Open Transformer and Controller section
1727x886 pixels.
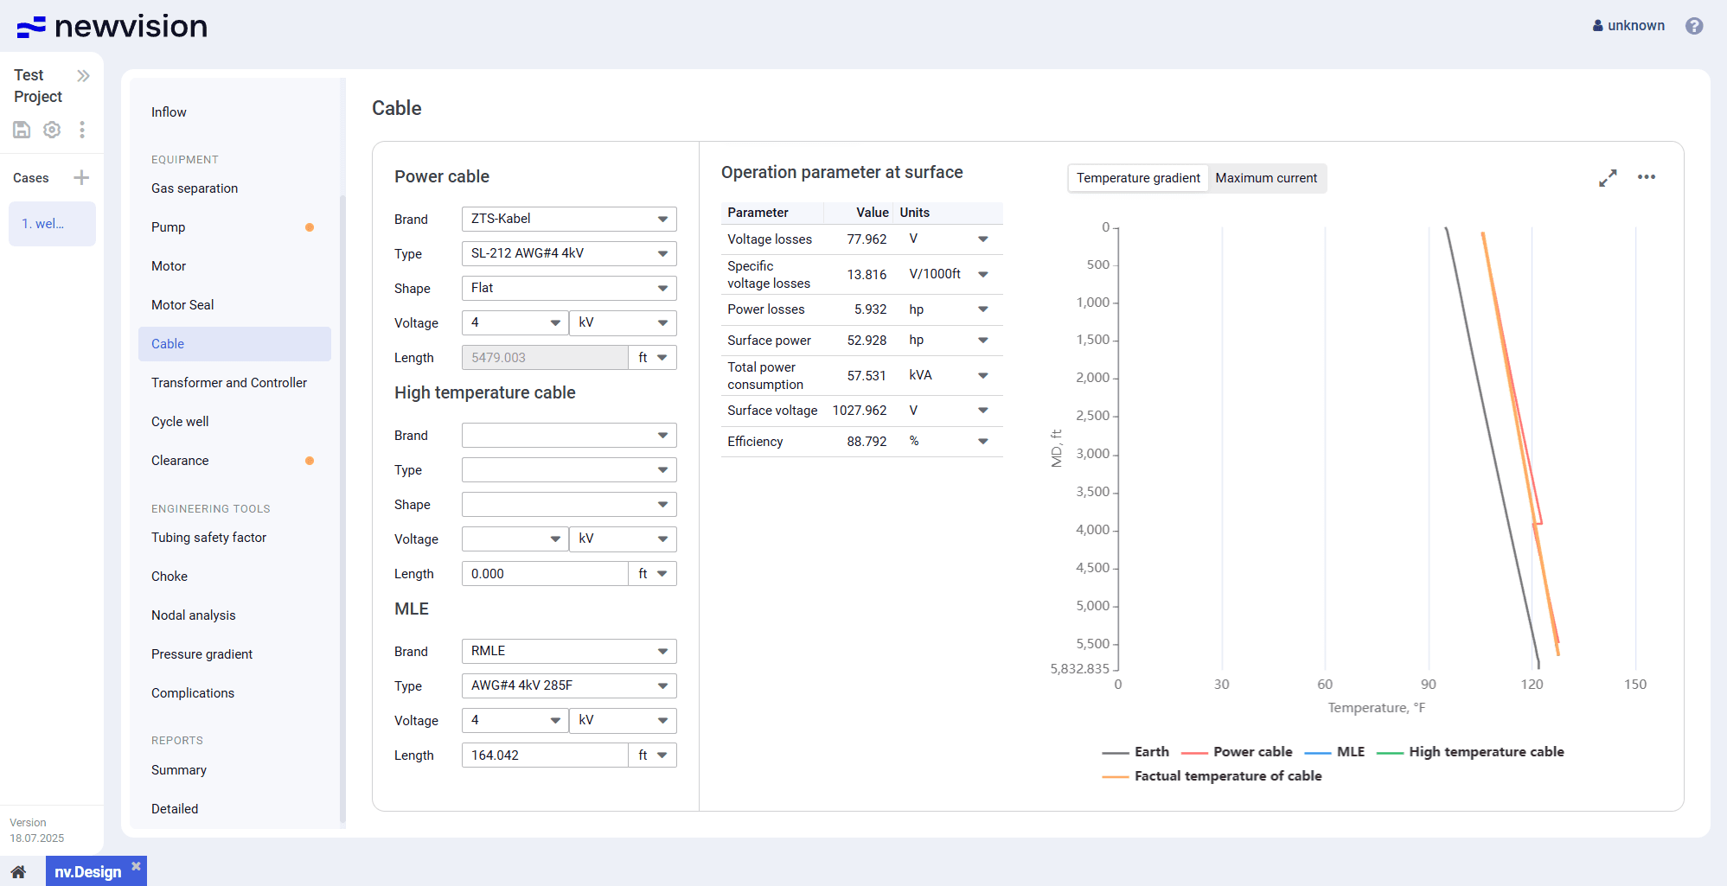click(229, 383)
